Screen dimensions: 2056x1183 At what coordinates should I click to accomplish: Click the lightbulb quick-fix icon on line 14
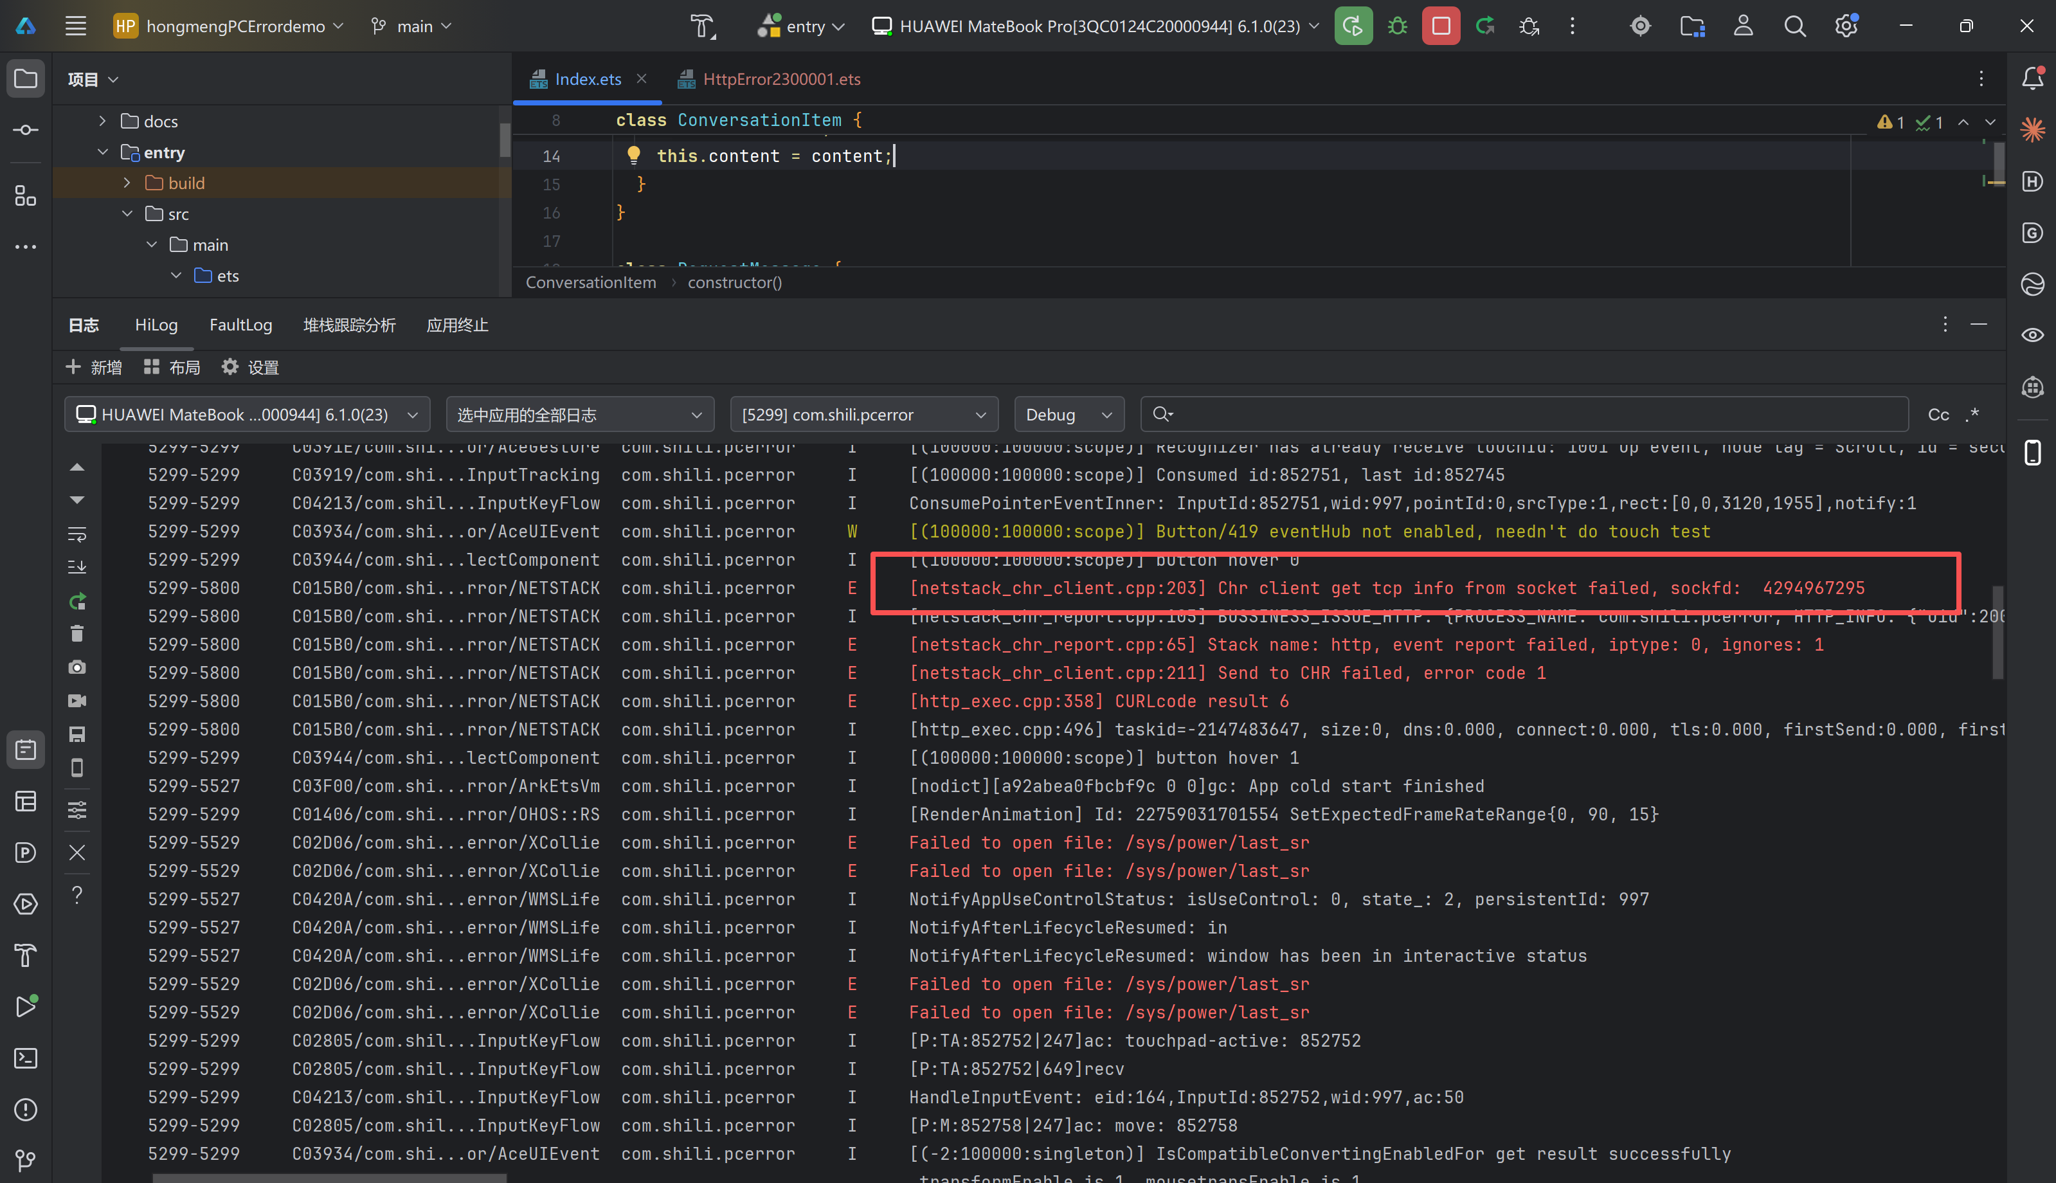634,155
